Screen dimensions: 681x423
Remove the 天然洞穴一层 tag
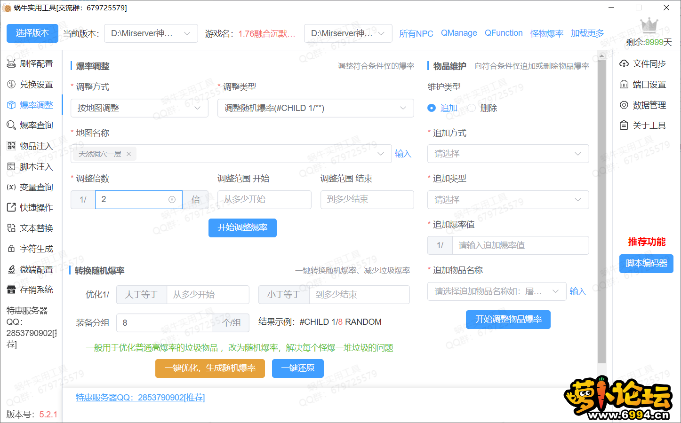[128, 154]
